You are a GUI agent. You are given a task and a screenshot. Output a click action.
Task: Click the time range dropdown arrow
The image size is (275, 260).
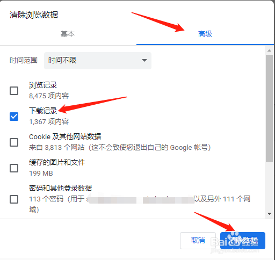click(x=144, y=60)
